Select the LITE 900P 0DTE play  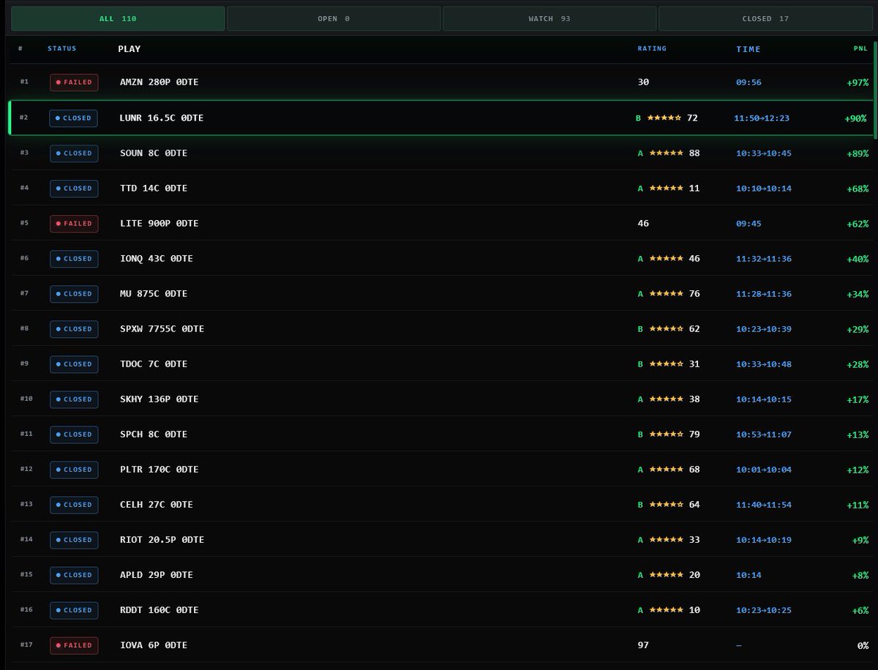(159, 223)
